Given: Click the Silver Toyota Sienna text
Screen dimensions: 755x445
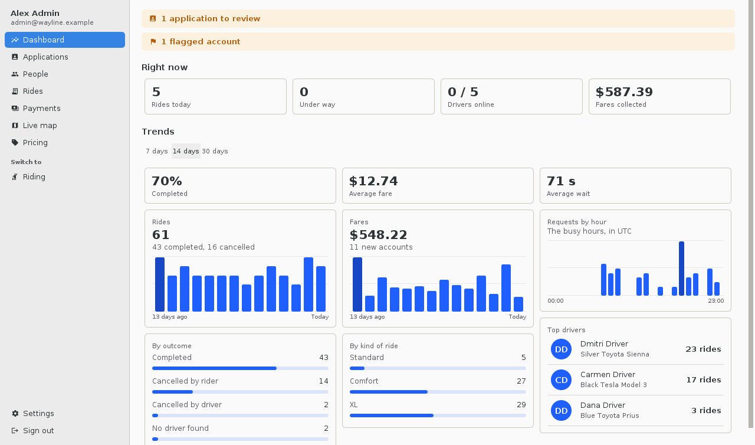Looking at the screenshot, I should (x=615, y=355).
